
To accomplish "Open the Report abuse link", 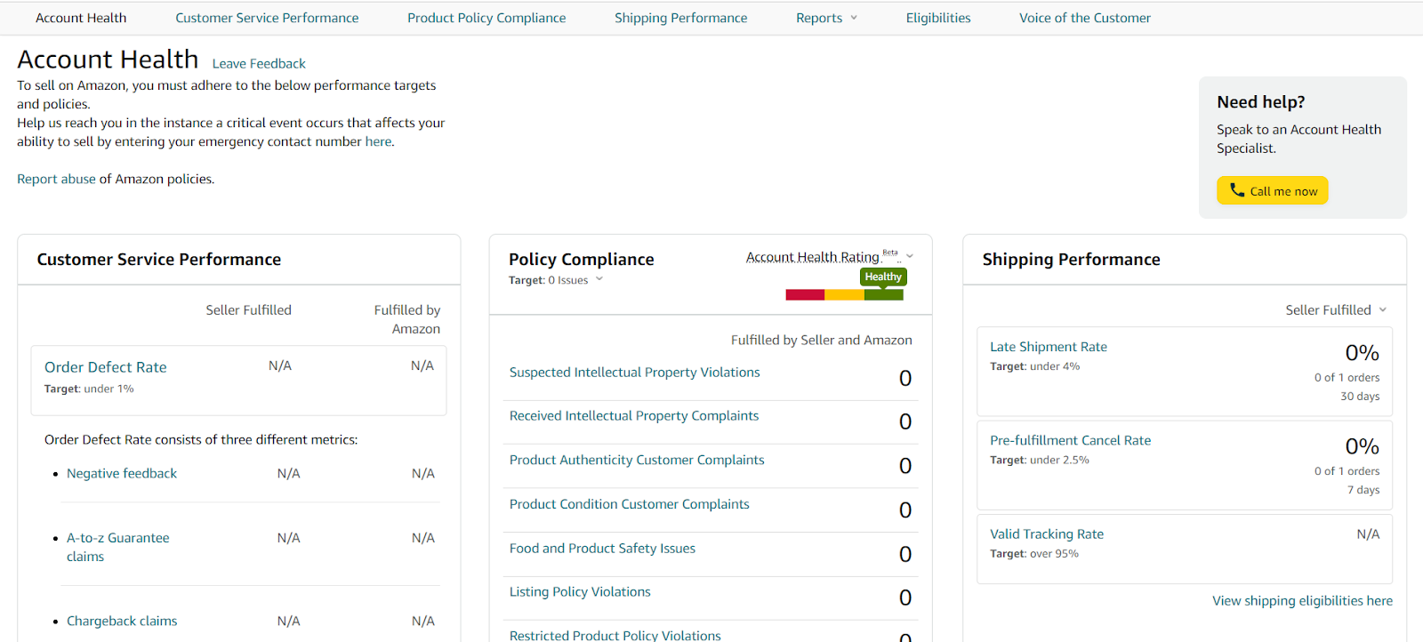I will click(x=56, y=179).
